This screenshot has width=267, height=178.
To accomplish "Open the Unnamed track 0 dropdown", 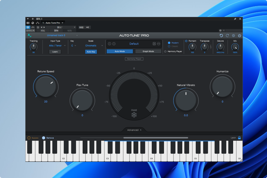I will [62, 35].
